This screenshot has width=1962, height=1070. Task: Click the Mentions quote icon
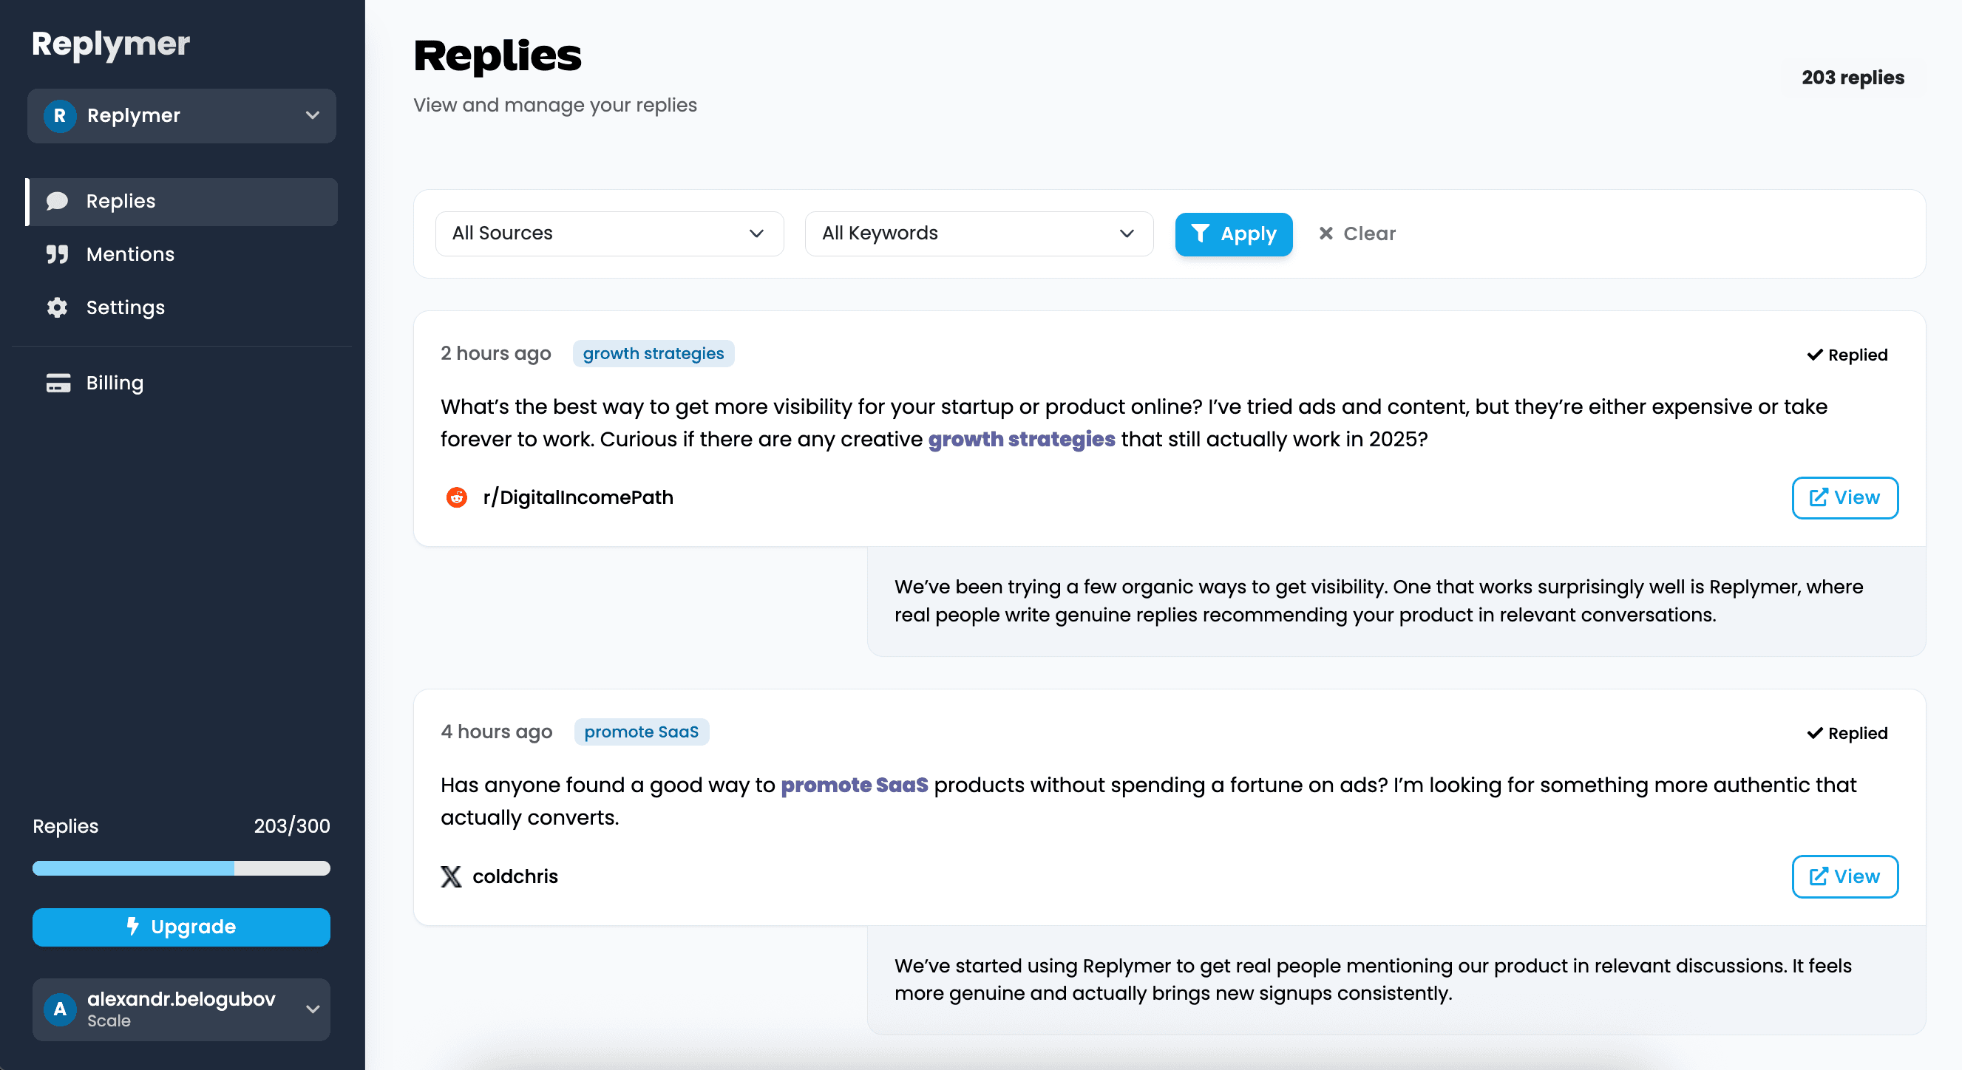(x=57, y=254)
